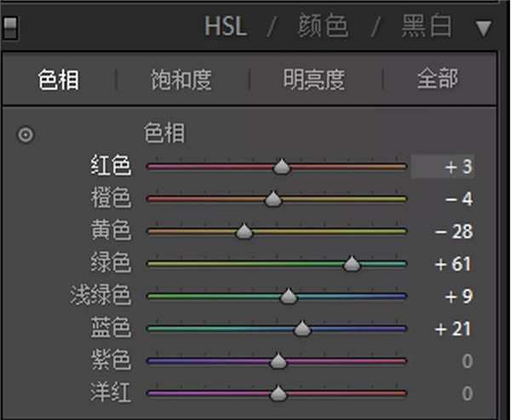This screenshot has width=511, height=420.
Task: Switch to the 饱和度 tab
Action: [x=181, y=80]
